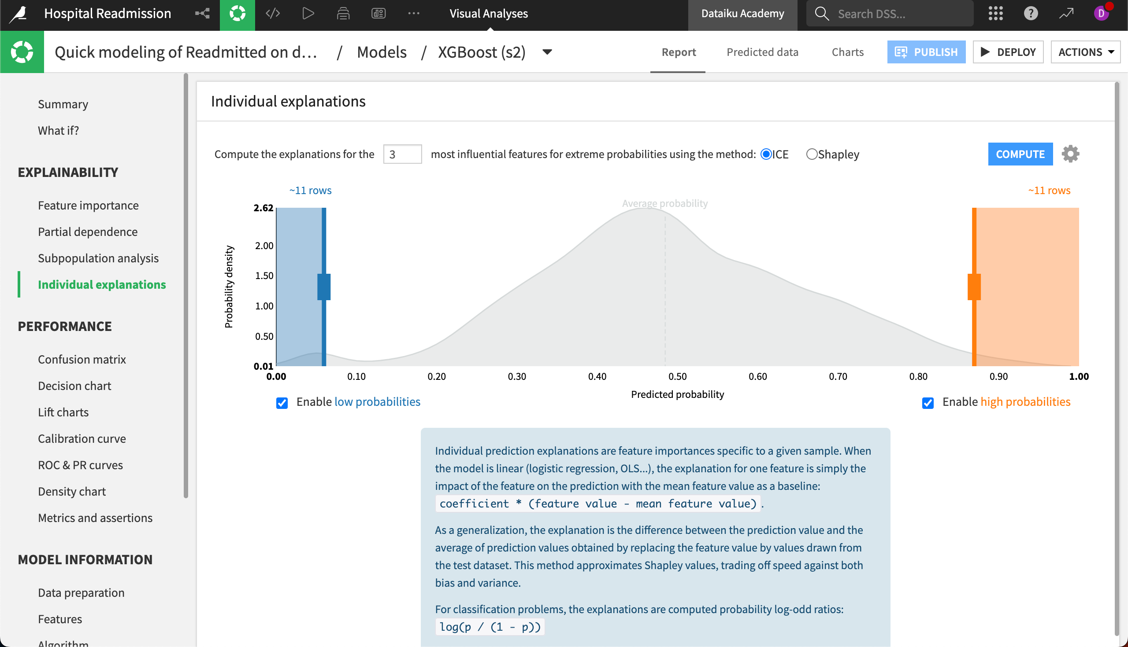Select the Shapley explanation method

tap(811, 154)
